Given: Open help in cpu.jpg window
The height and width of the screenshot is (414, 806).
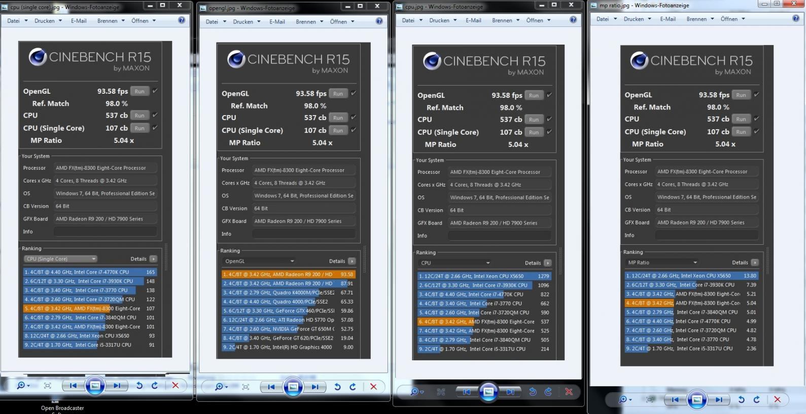Looking at the screenshot, I should click(x=573, y=20).
